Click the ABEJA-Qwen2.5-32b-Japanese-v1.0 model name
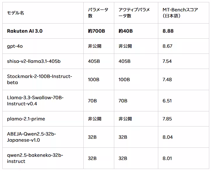 pyautogui.click(x=31, y=137)
